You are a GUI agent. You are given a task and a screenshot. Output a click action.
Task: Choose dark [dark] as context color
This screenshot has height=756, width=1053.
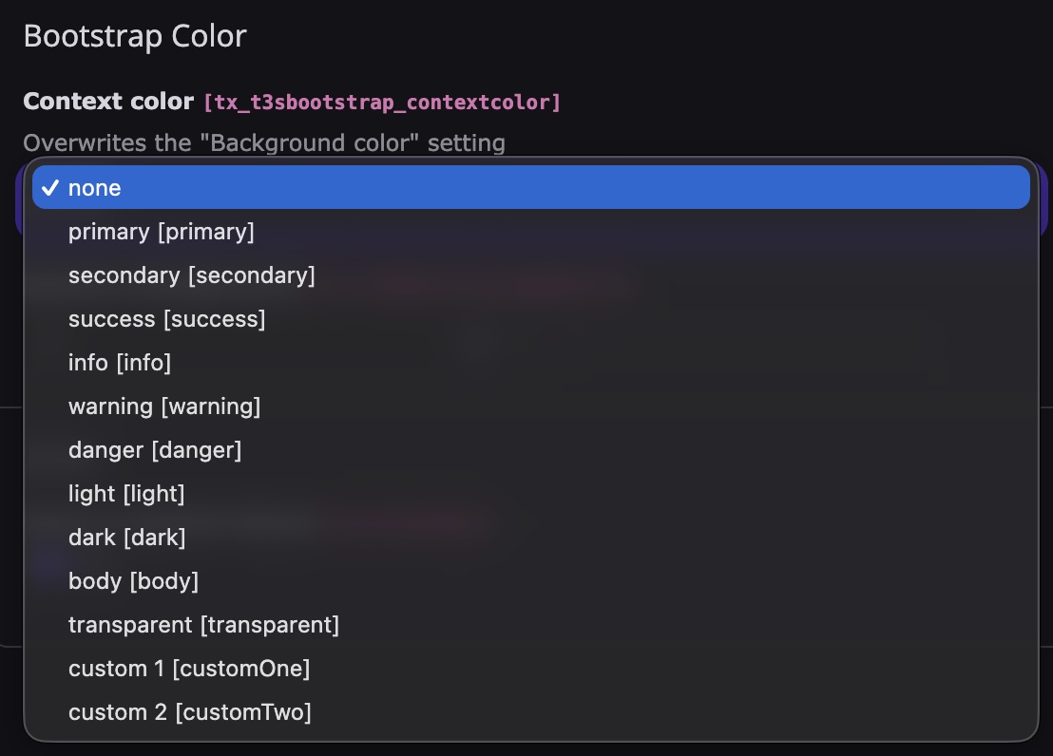pos(126,538)
